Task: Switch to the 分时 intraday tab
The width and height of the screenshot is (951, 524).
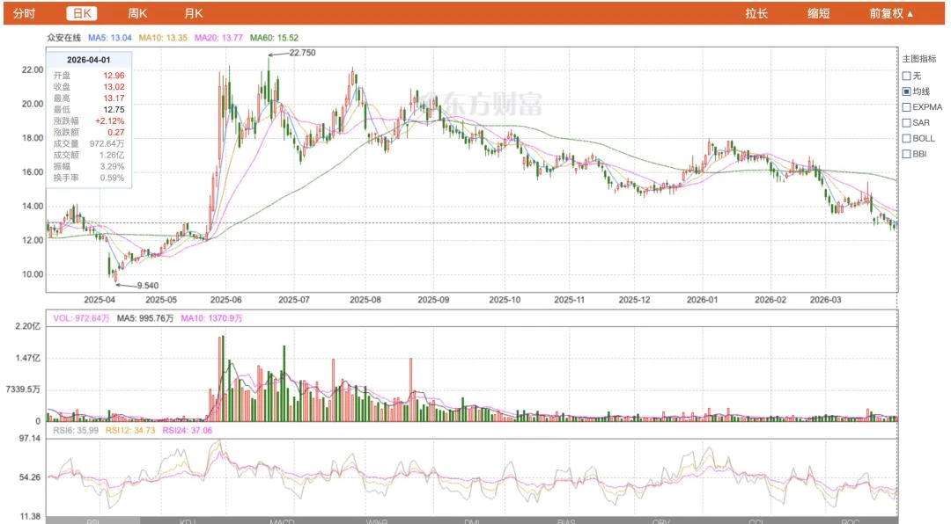Action: point(25,13)
